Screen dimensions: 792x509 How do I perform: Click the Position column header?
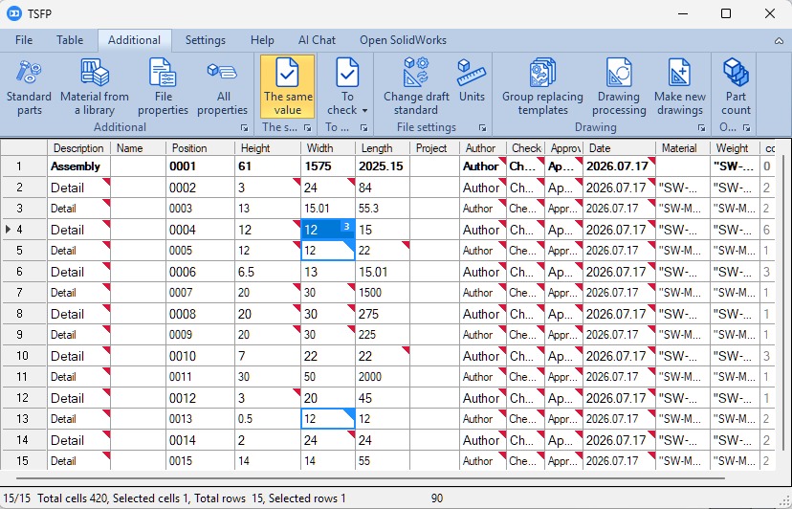[x=201, y=148]
